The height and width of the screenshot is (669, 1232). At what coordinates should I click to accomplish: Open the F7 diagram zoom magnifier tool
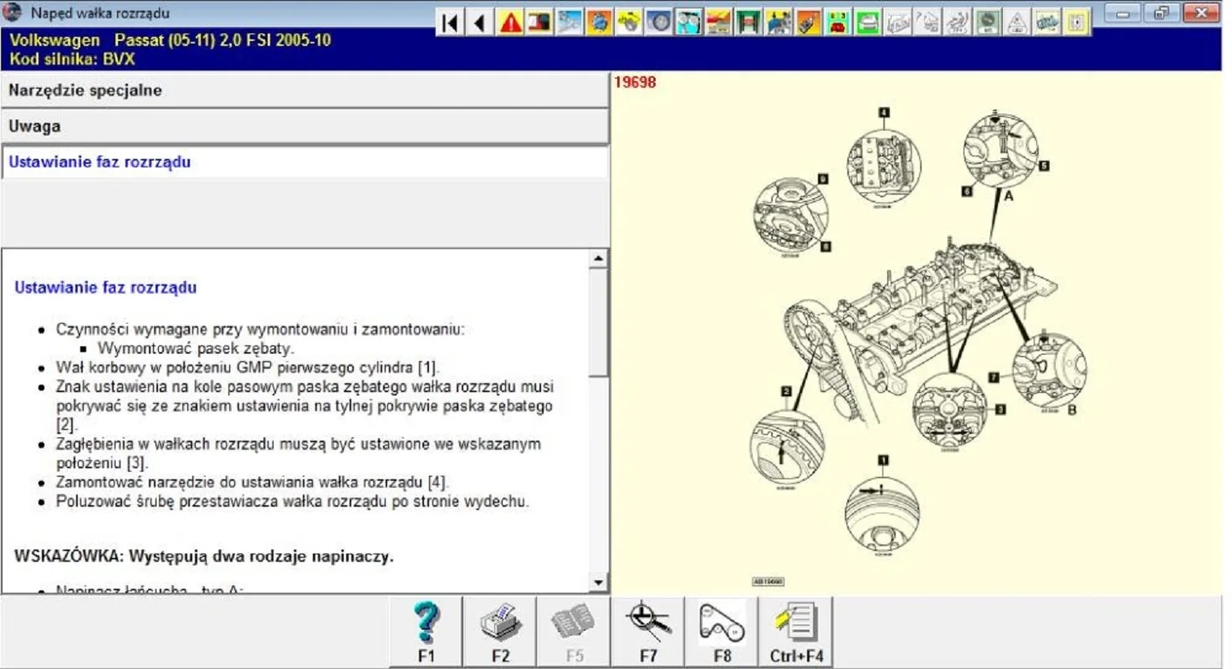click(648, 632)
